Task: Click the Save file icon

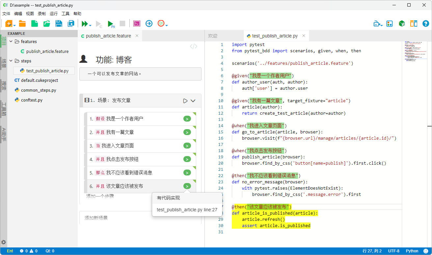Action: [59, 23]
